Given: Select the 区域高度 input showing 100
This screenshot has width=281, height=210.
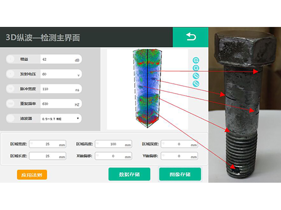Looking at the screenshot, I should pyautogui.click(x=113, y=144).
